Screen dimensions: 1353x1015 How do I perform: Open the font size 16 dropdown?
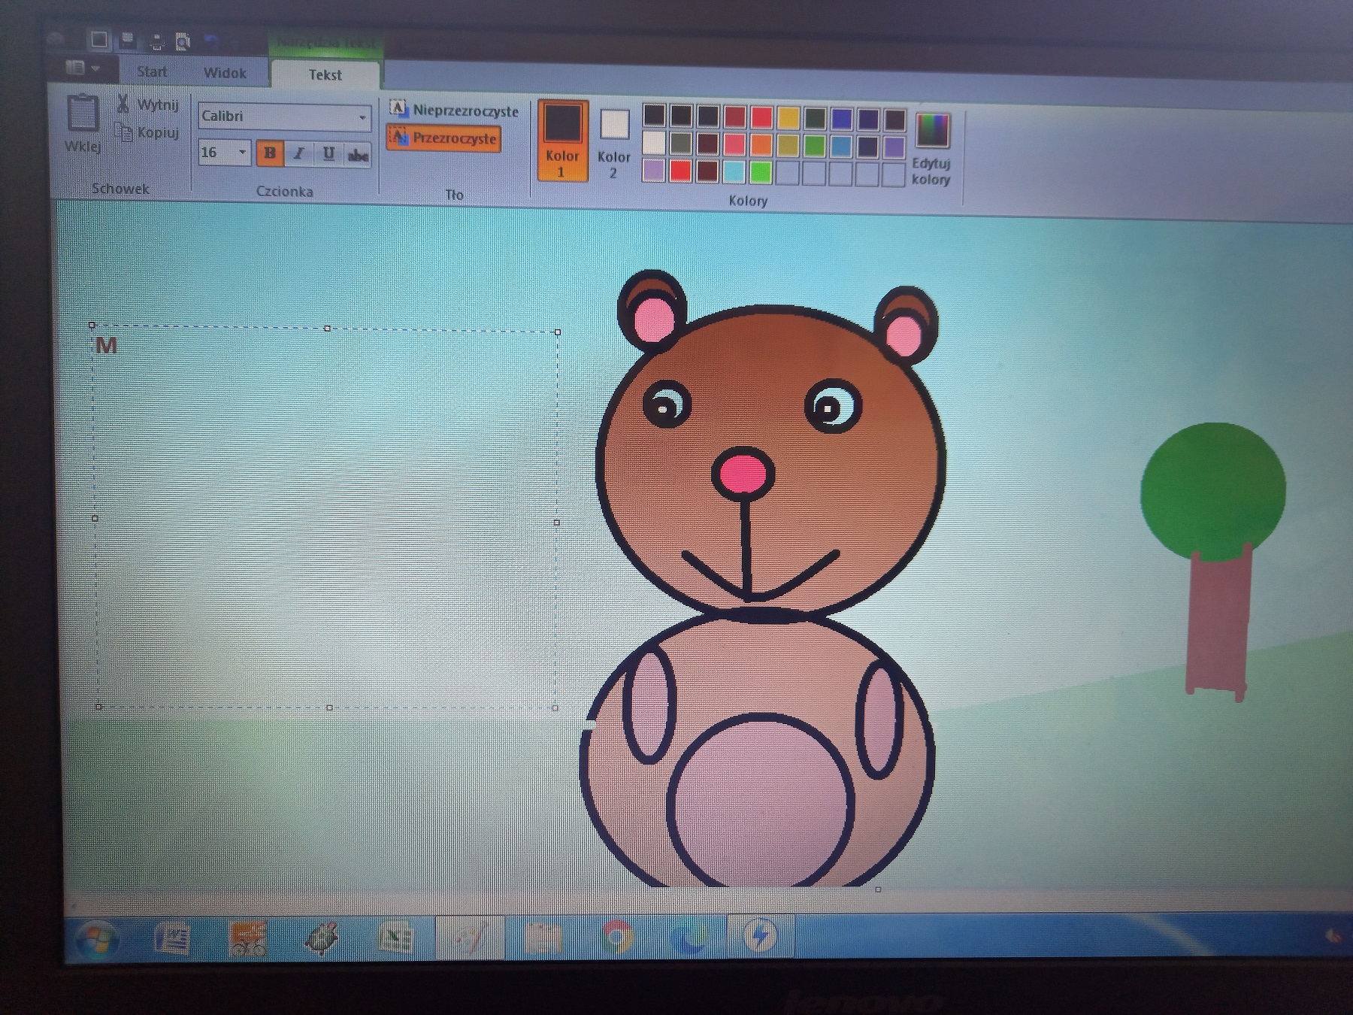point(242,152)
